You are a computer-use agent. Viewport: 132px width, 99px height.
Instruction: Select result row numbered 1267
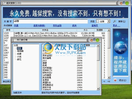[6, 53]
